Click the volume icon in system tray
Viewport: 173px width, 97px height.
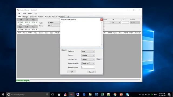pos(149,95)
